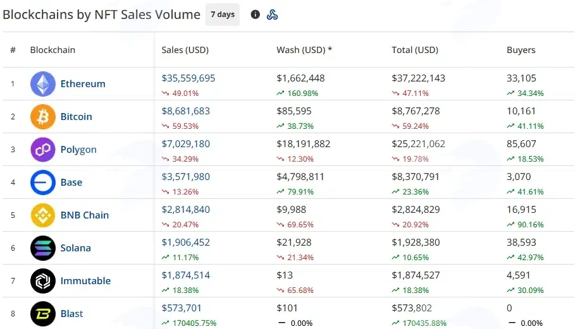This screenshot has width=580, height=329.
Task: Sort by the Buyers column header
Action: point(521,50)
